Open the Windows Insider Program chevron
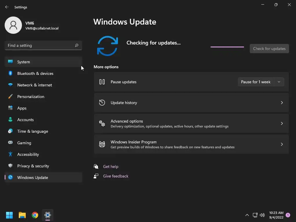Viewport: 296px width, 222px height. click(x=282, y=144)
